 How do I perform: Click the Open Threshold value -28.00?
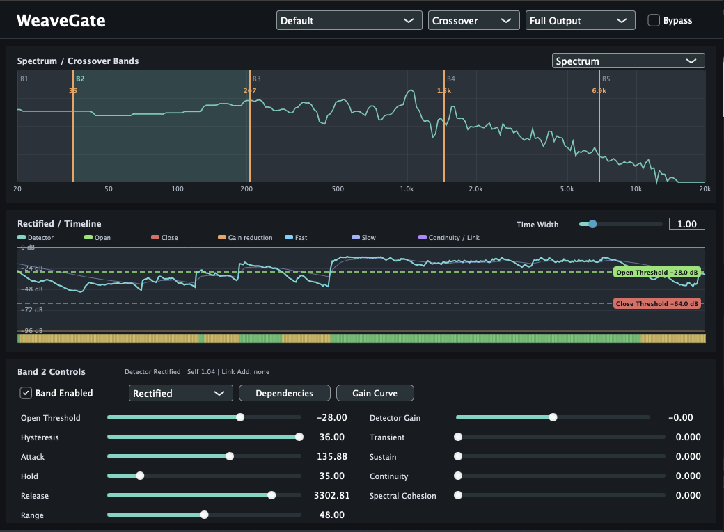332,417
